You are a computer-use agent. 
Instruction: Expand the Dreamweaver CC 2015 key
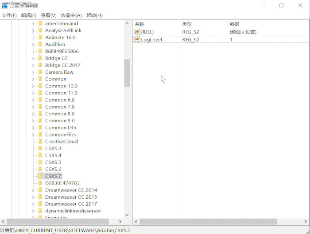(x=33, y=197)
